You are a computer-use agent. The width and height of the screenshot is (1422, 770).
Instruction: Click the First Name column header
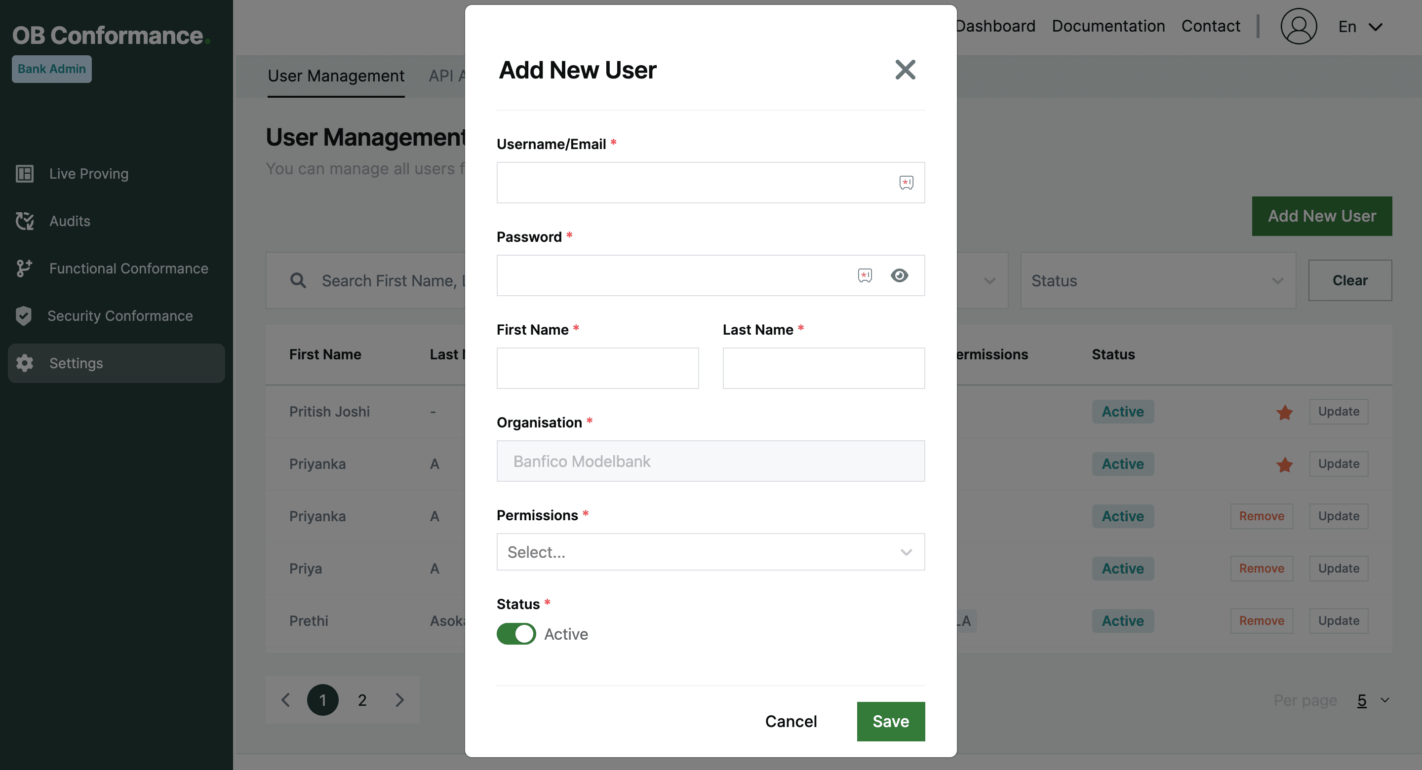pyautogui.click(x=325, y=354)
